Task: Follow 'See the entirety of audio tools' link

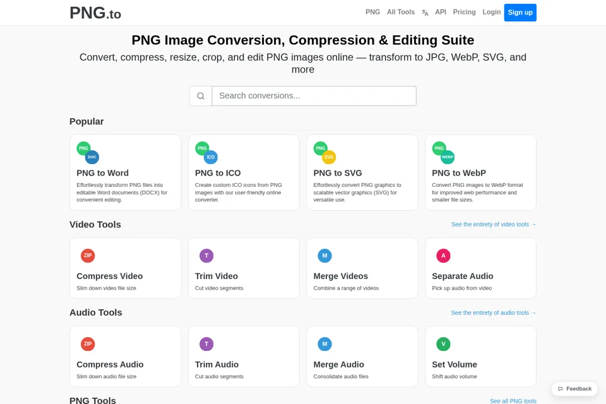Action: tap(494, 312)
